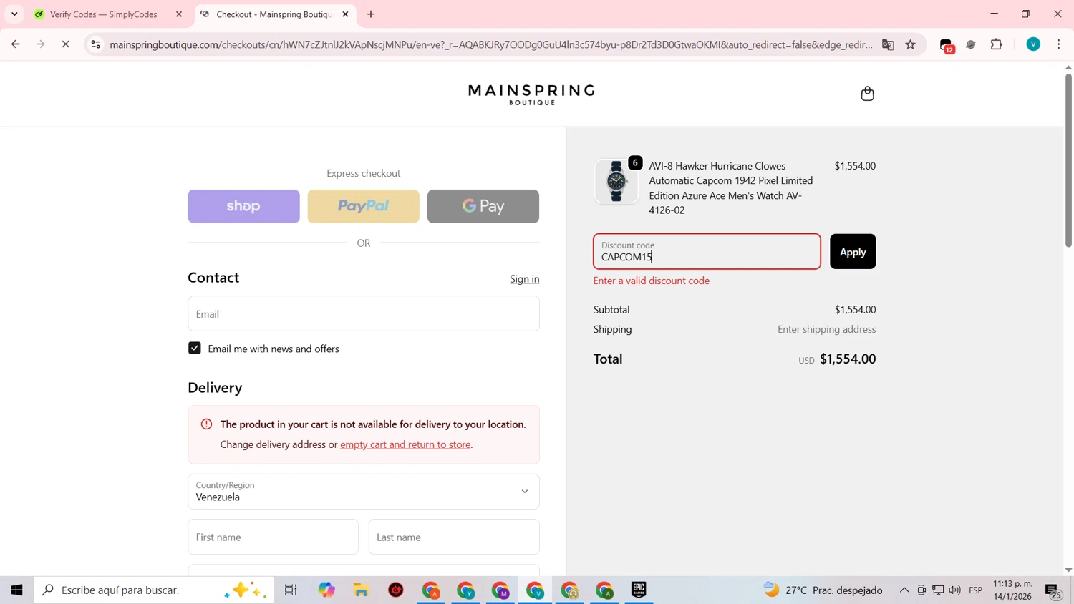Open the weather widget 27°C
Viewport: 1074px width, 604px height.
click(823, 590)
